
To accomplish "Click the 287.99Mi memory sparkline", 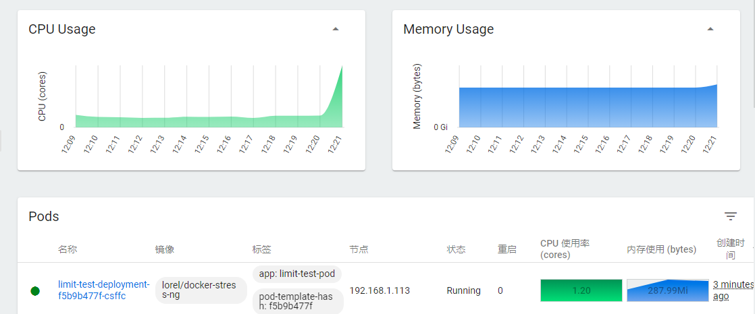I will click(x=668, y=290).
